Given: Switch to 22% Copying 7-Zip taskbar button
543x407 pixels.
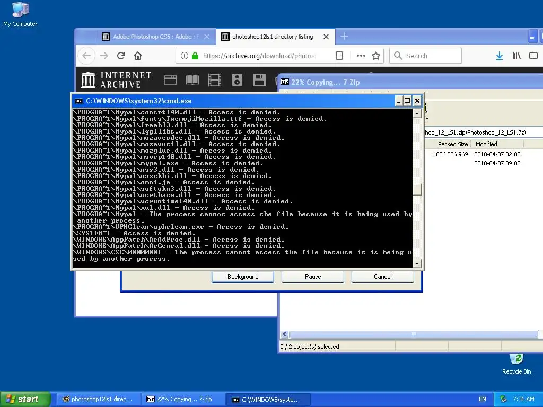Looking at the screenshot, I should click(x=183, y=399).
